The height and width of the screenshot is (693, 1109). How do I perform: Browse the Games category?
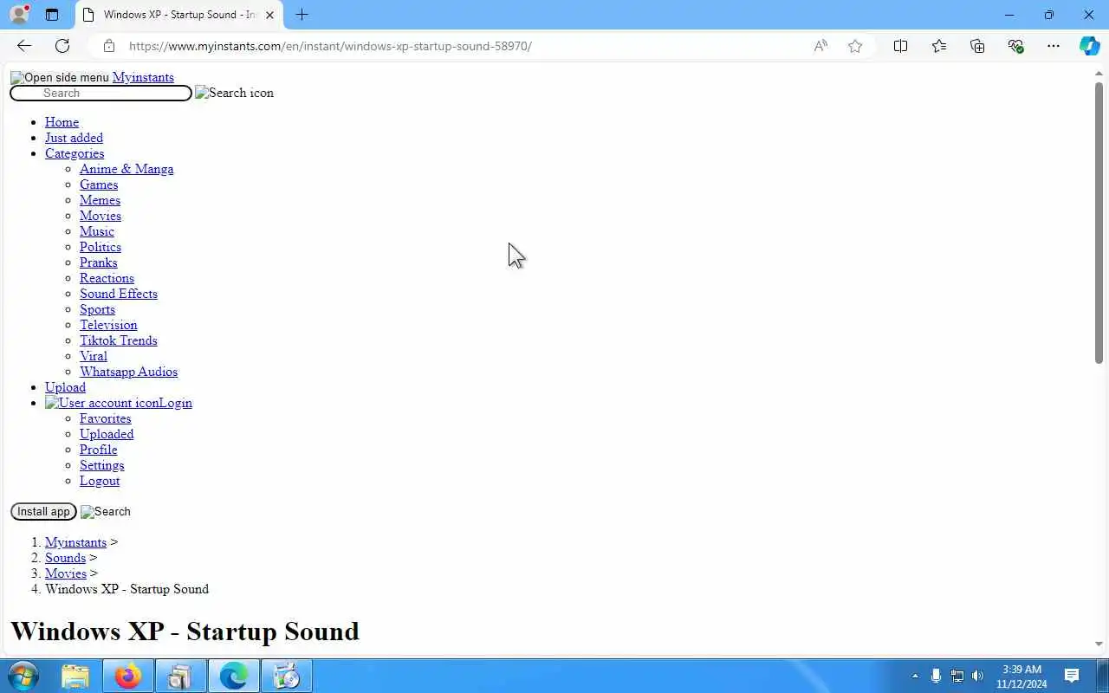pos(99,185)
